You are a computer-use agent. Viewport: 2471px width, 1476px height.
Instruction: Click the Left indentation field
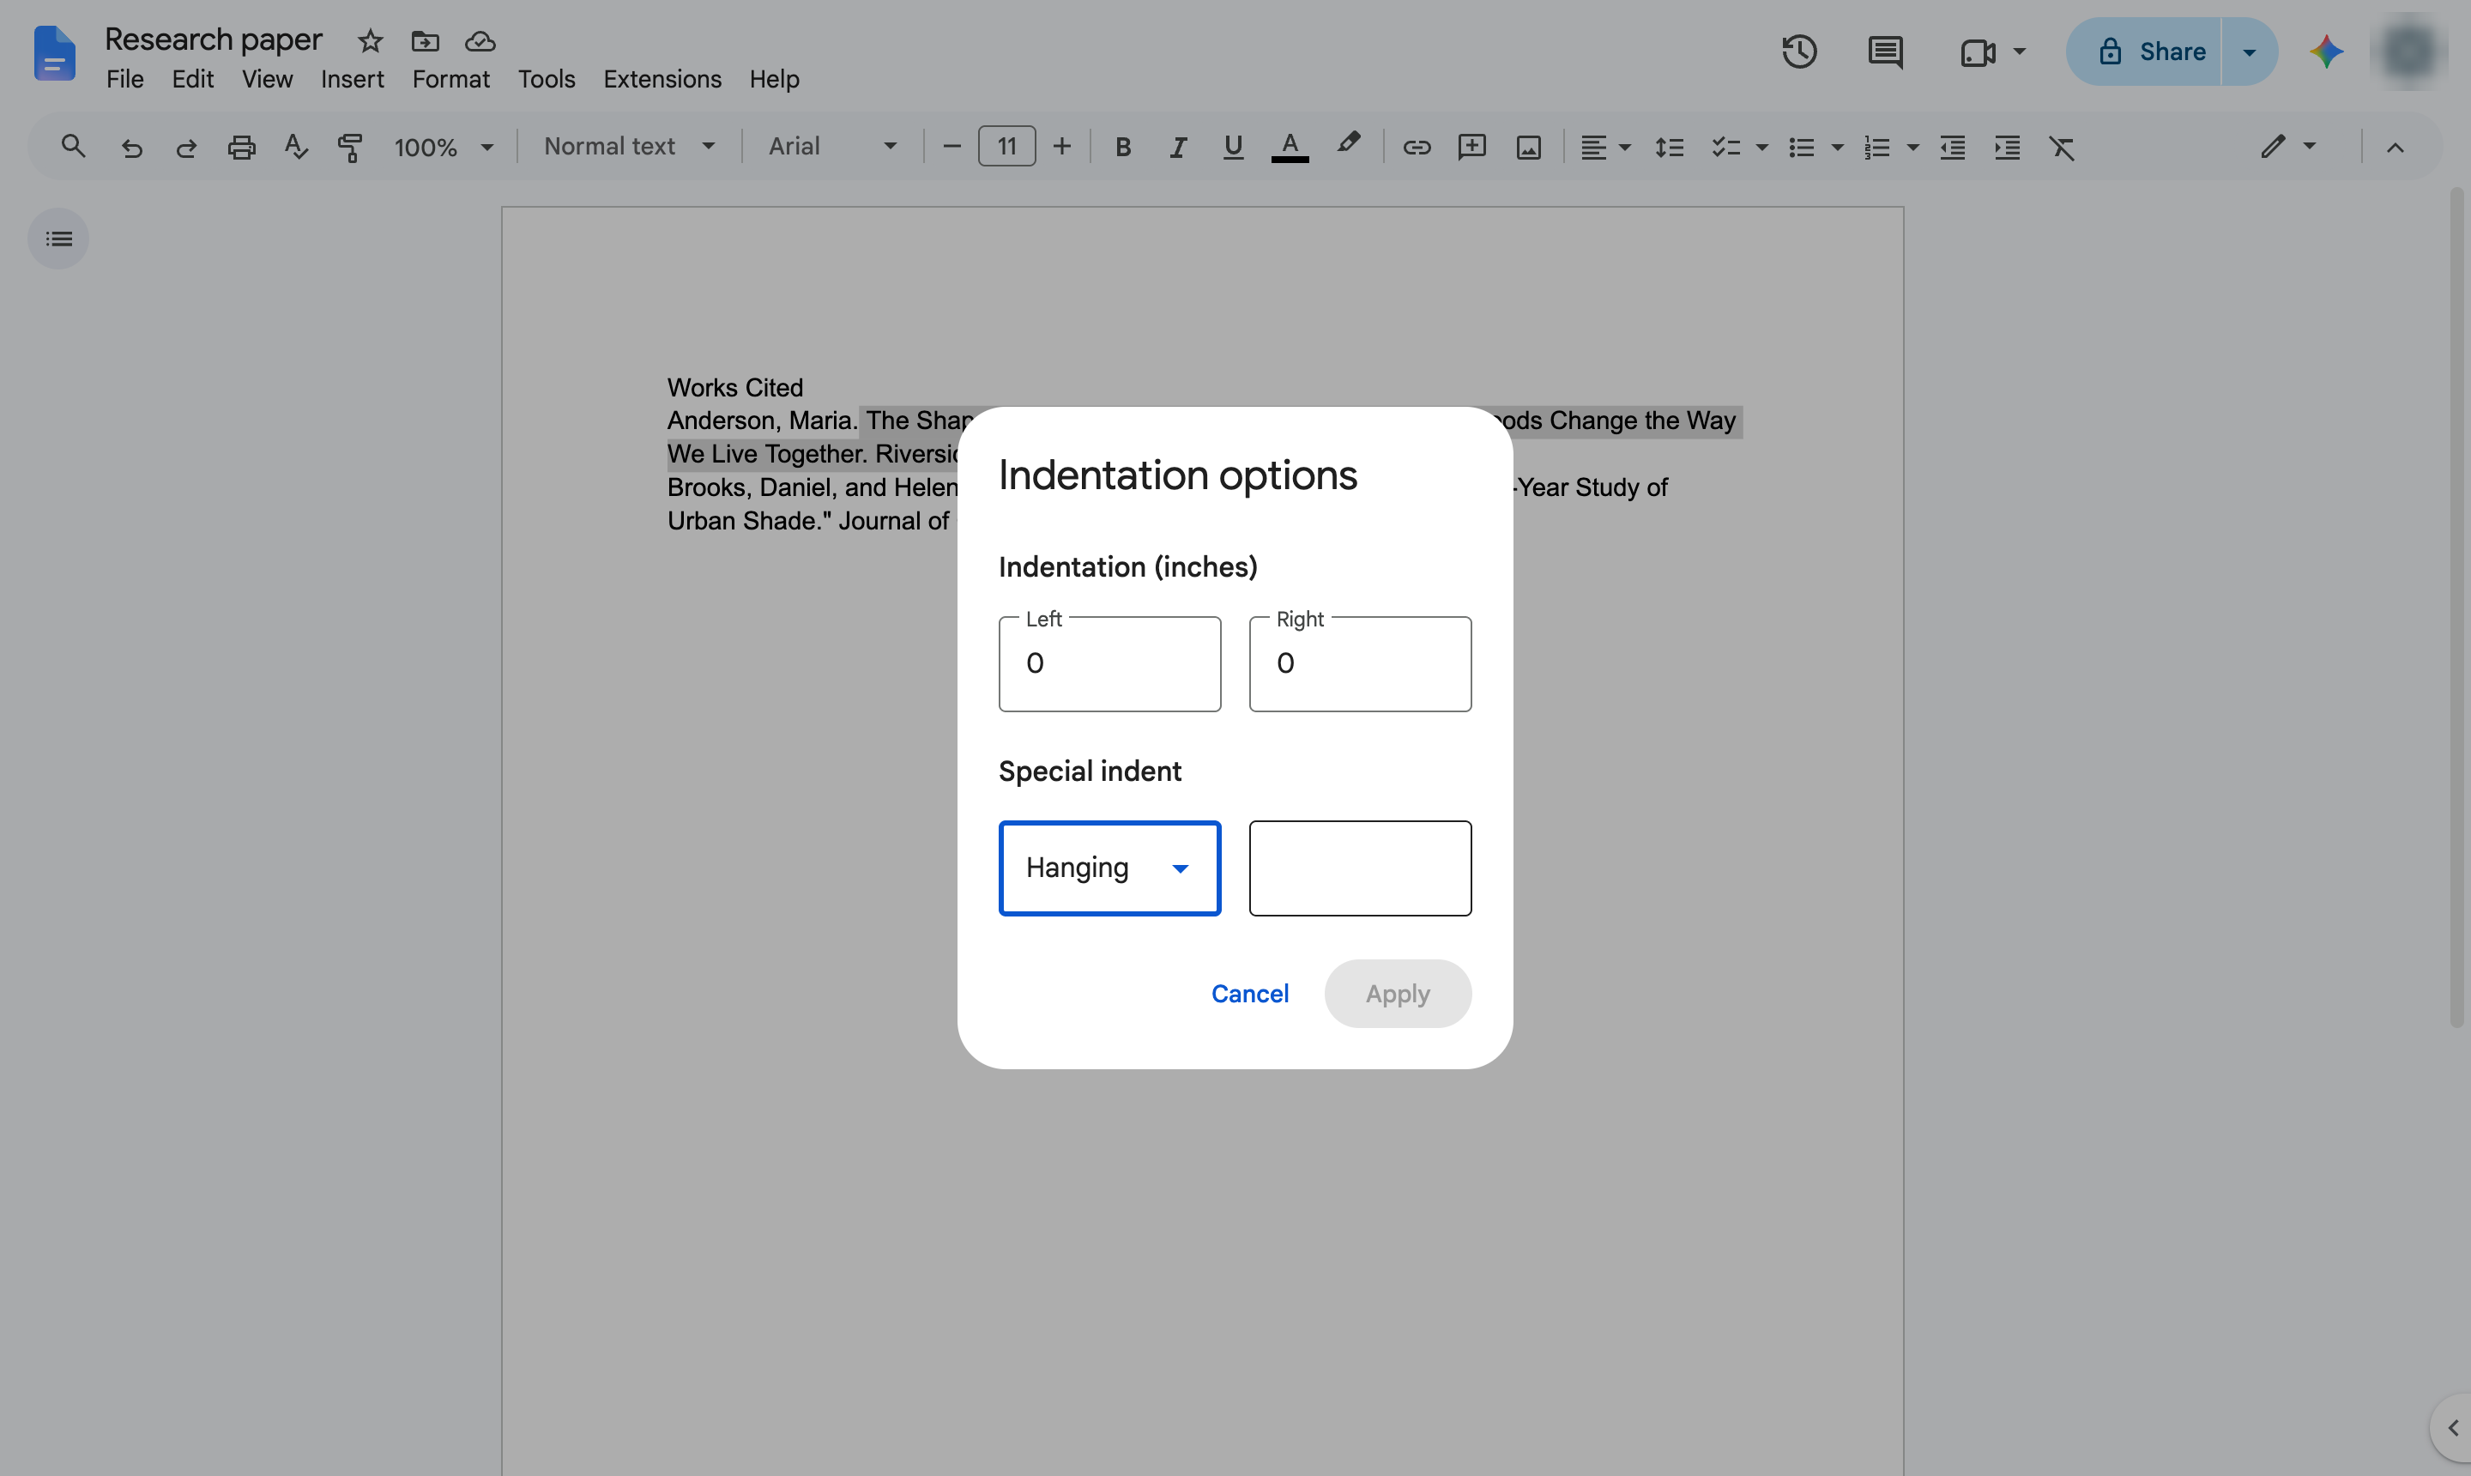tap(1109, 663)
